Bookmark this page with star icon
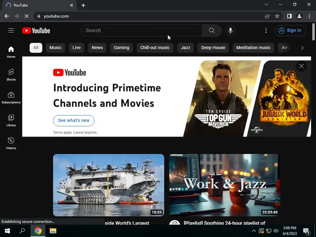316x237 pixels. 277,16
